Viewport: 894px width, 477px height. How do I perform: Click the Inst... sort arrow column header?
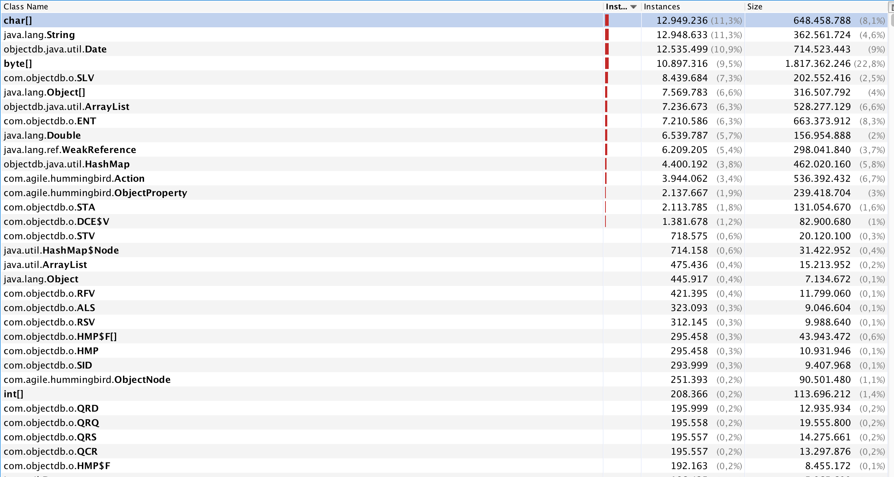(x=622, y=6)
